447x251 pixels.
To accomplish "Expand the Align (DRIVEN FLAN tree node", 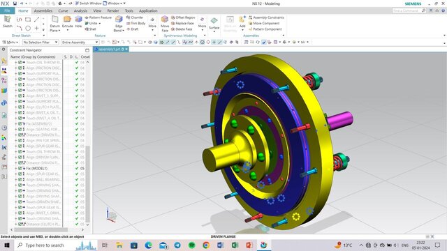I will pyautogui.click(x=16, y=157).
